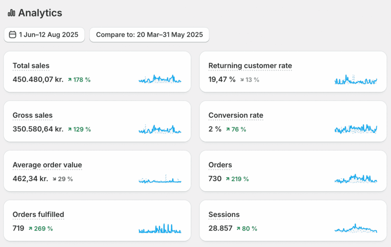This screenshot has height=247, width=391.
Task: Click the Returning customer rate sparkline
Action: (355, 80)
